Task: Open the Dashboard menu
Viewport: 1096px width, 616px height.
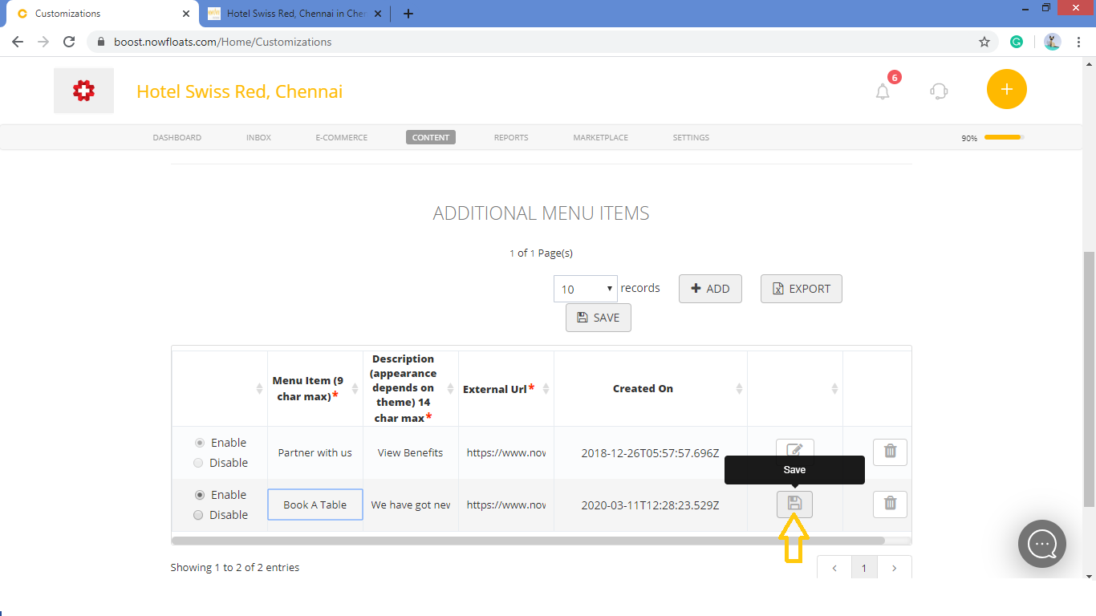Action: pos(177,137)
